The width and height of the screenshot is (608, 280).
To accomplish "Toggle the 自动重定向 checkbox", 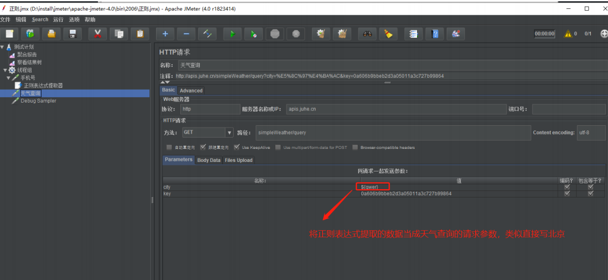I will (169, 147).
